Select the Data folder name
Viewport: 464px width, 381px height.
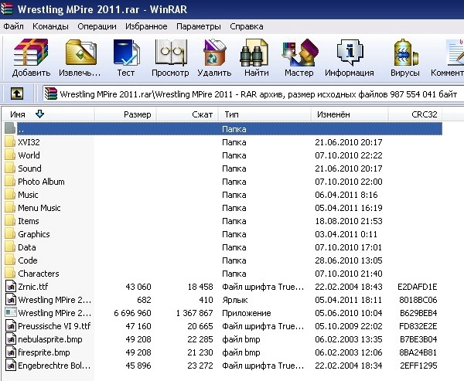(x=26, y=247)
